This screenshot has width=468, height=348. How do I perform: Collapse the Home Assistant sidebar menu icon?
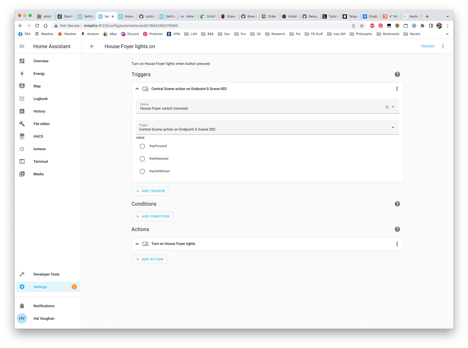click(x=22, y=46)
